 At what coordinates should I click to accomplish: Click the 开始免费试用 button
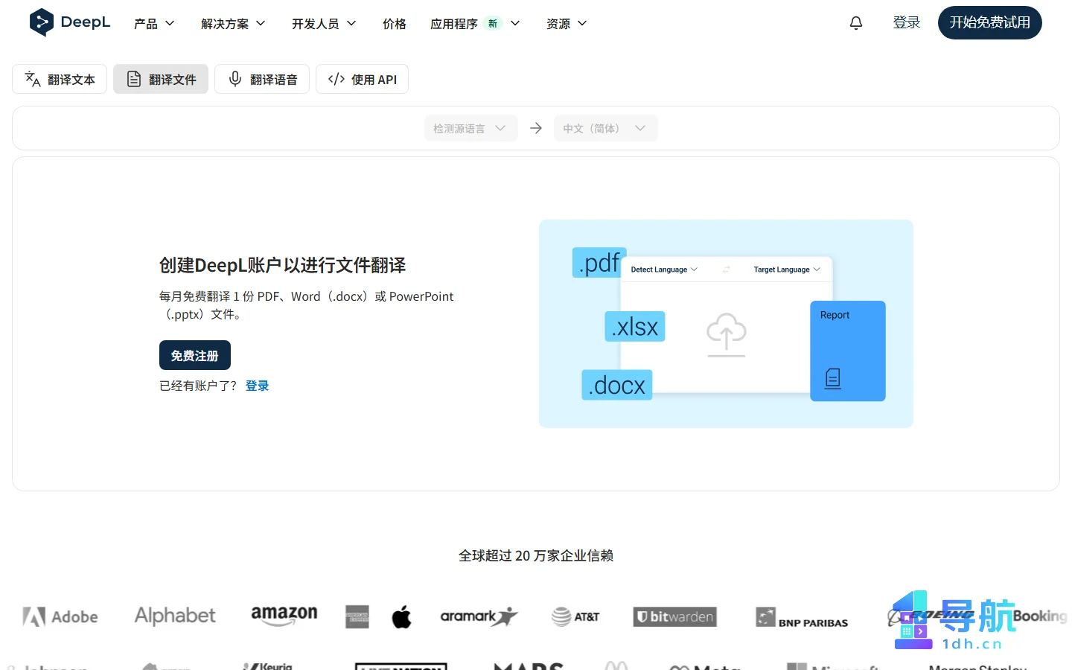coord(990,22)
